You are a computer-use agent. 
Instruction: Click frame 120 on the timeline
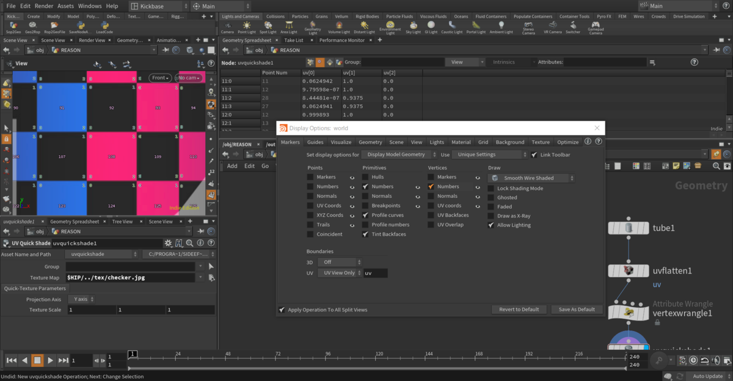[379, 357]
